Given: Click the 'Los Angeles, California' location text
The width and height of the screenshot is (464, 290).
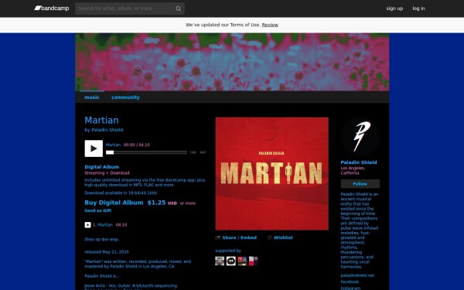Looking at the screenshot, I should click(x=353, y=170).
